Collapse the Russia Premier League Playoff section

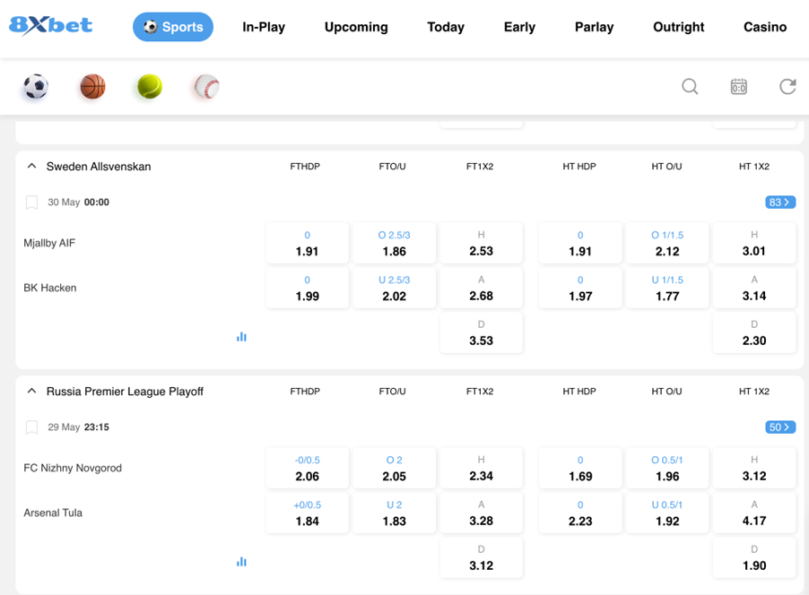pos(31,392)
